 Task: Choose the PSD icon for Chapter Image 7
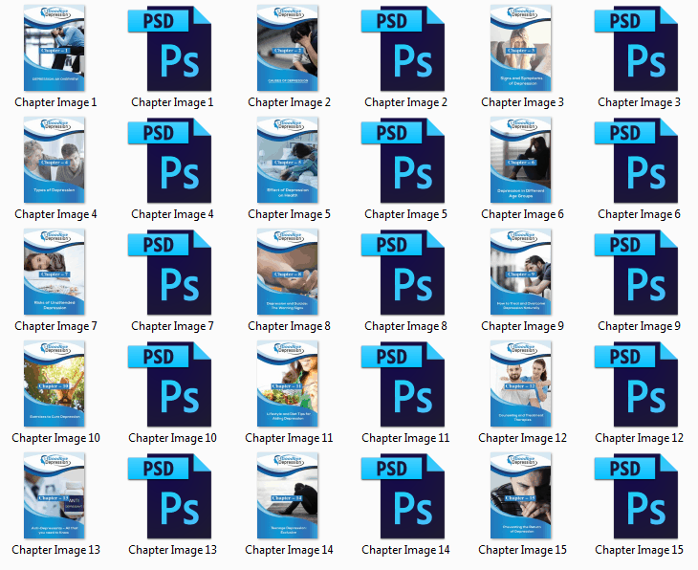pos(172,272)
